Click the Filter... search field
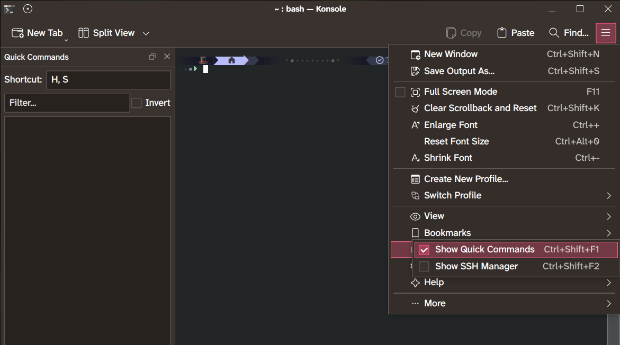The width and height of the screenshot is (620, 345). click(67, 103)
